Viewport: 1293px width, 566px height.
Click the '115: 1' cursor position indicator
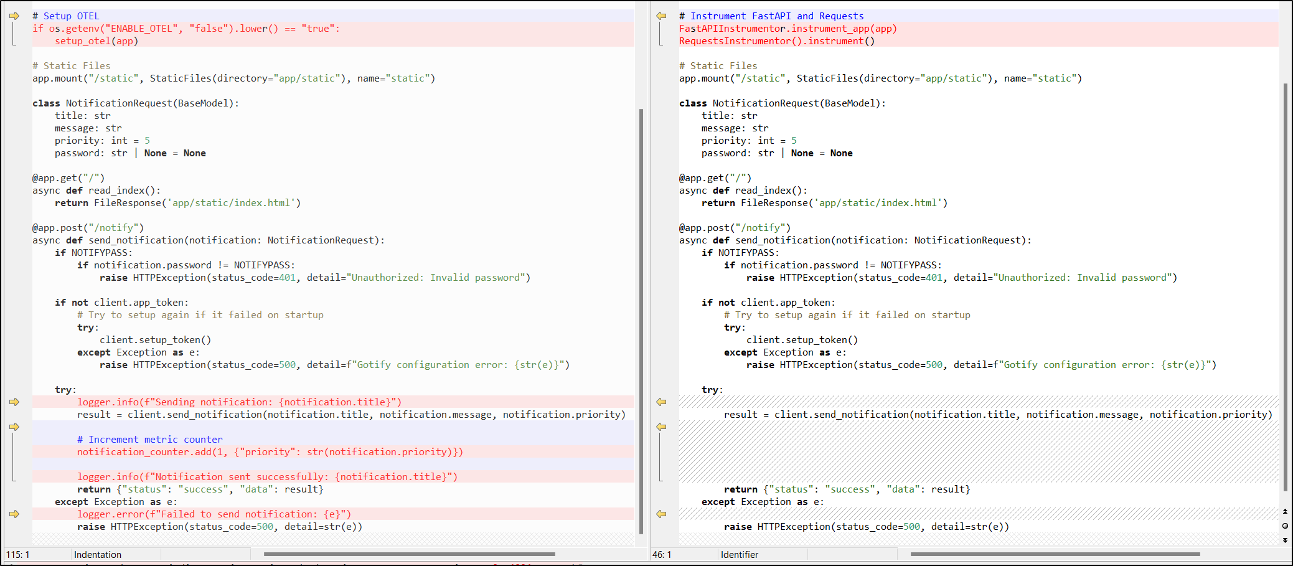tap(18, 555)
